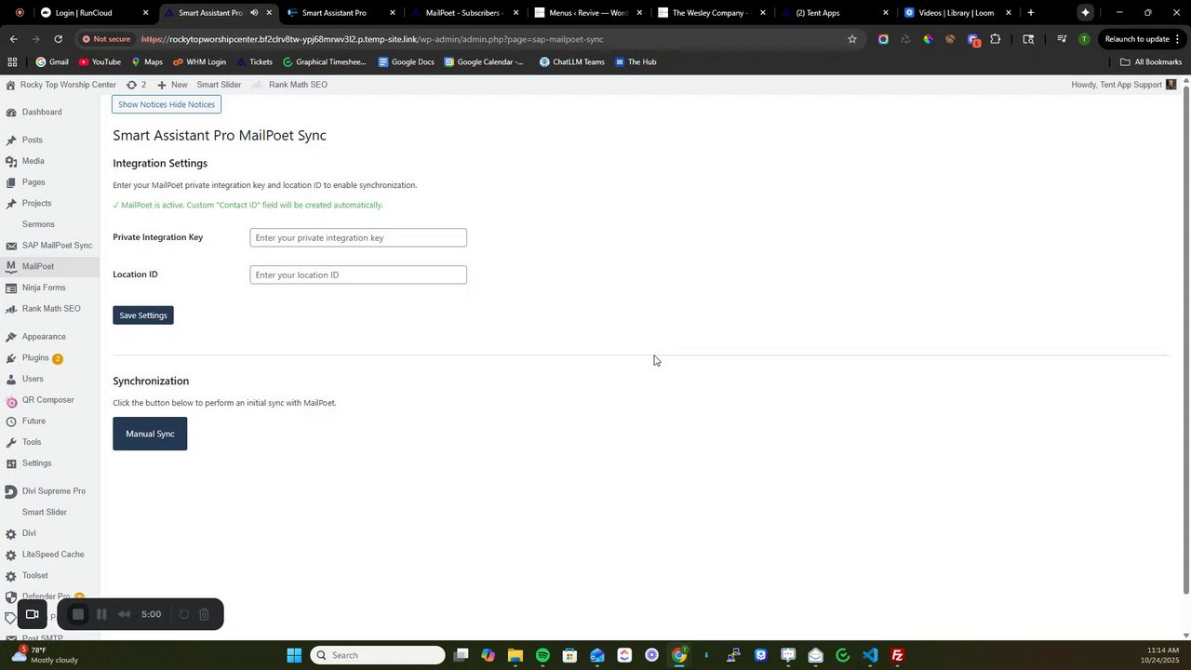Click New in the admin bar
Viewport: 1191px width, 670px height.
click(x=172, y=85)
